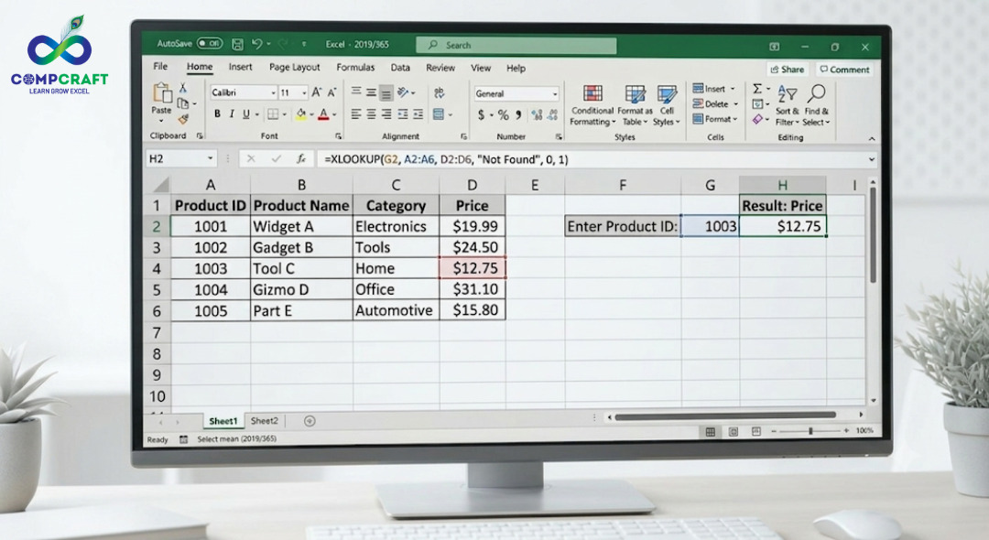Click the Comment button
This screenshot has width=989, height=540.
(x=844, y=70)
